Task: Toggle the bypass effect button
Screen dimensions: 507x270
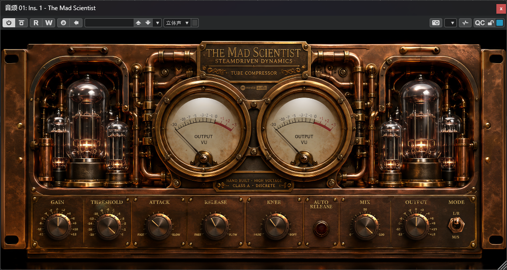Action: (21, 23)
